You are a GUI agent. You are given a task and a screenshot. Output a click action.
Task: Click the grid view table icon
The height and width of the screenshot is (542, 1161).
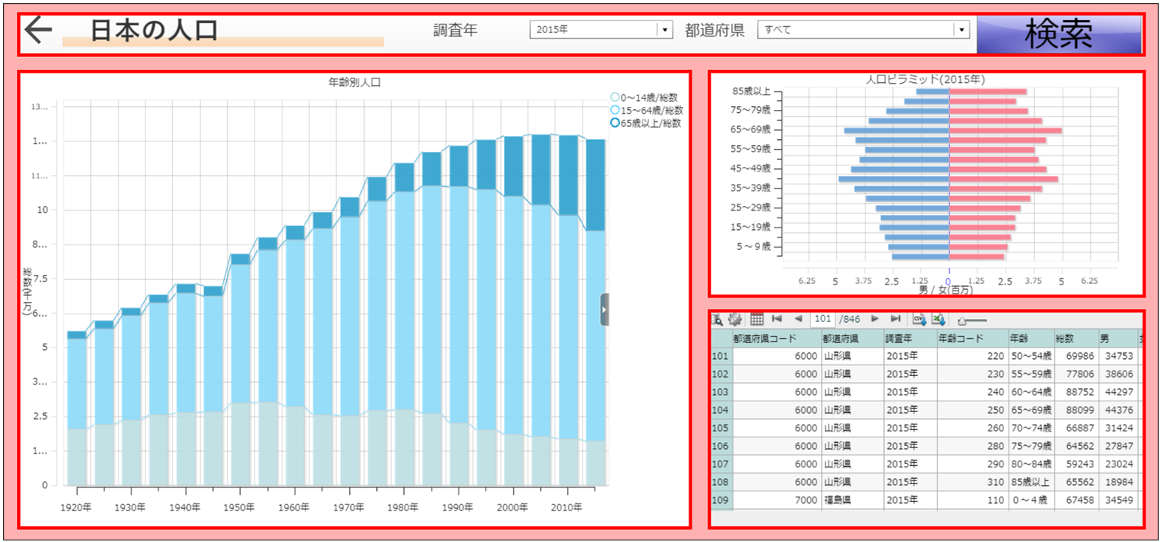[x=756, y=320]
